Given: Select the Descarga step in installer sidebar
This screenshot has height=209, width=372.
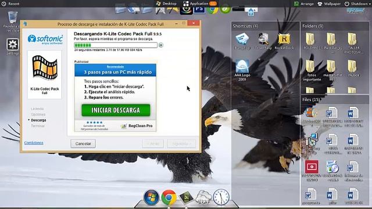Looking at the screenshot, I should 38,120.
